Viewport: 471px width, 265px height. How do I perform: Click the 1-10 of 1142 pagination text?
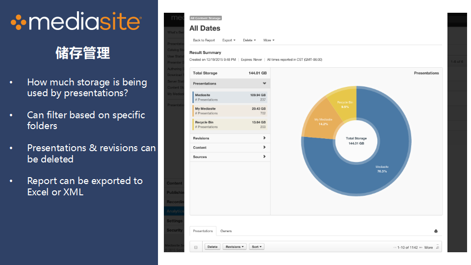408,247
